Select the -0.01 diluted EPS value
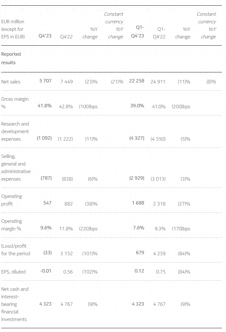 (45, 271)
